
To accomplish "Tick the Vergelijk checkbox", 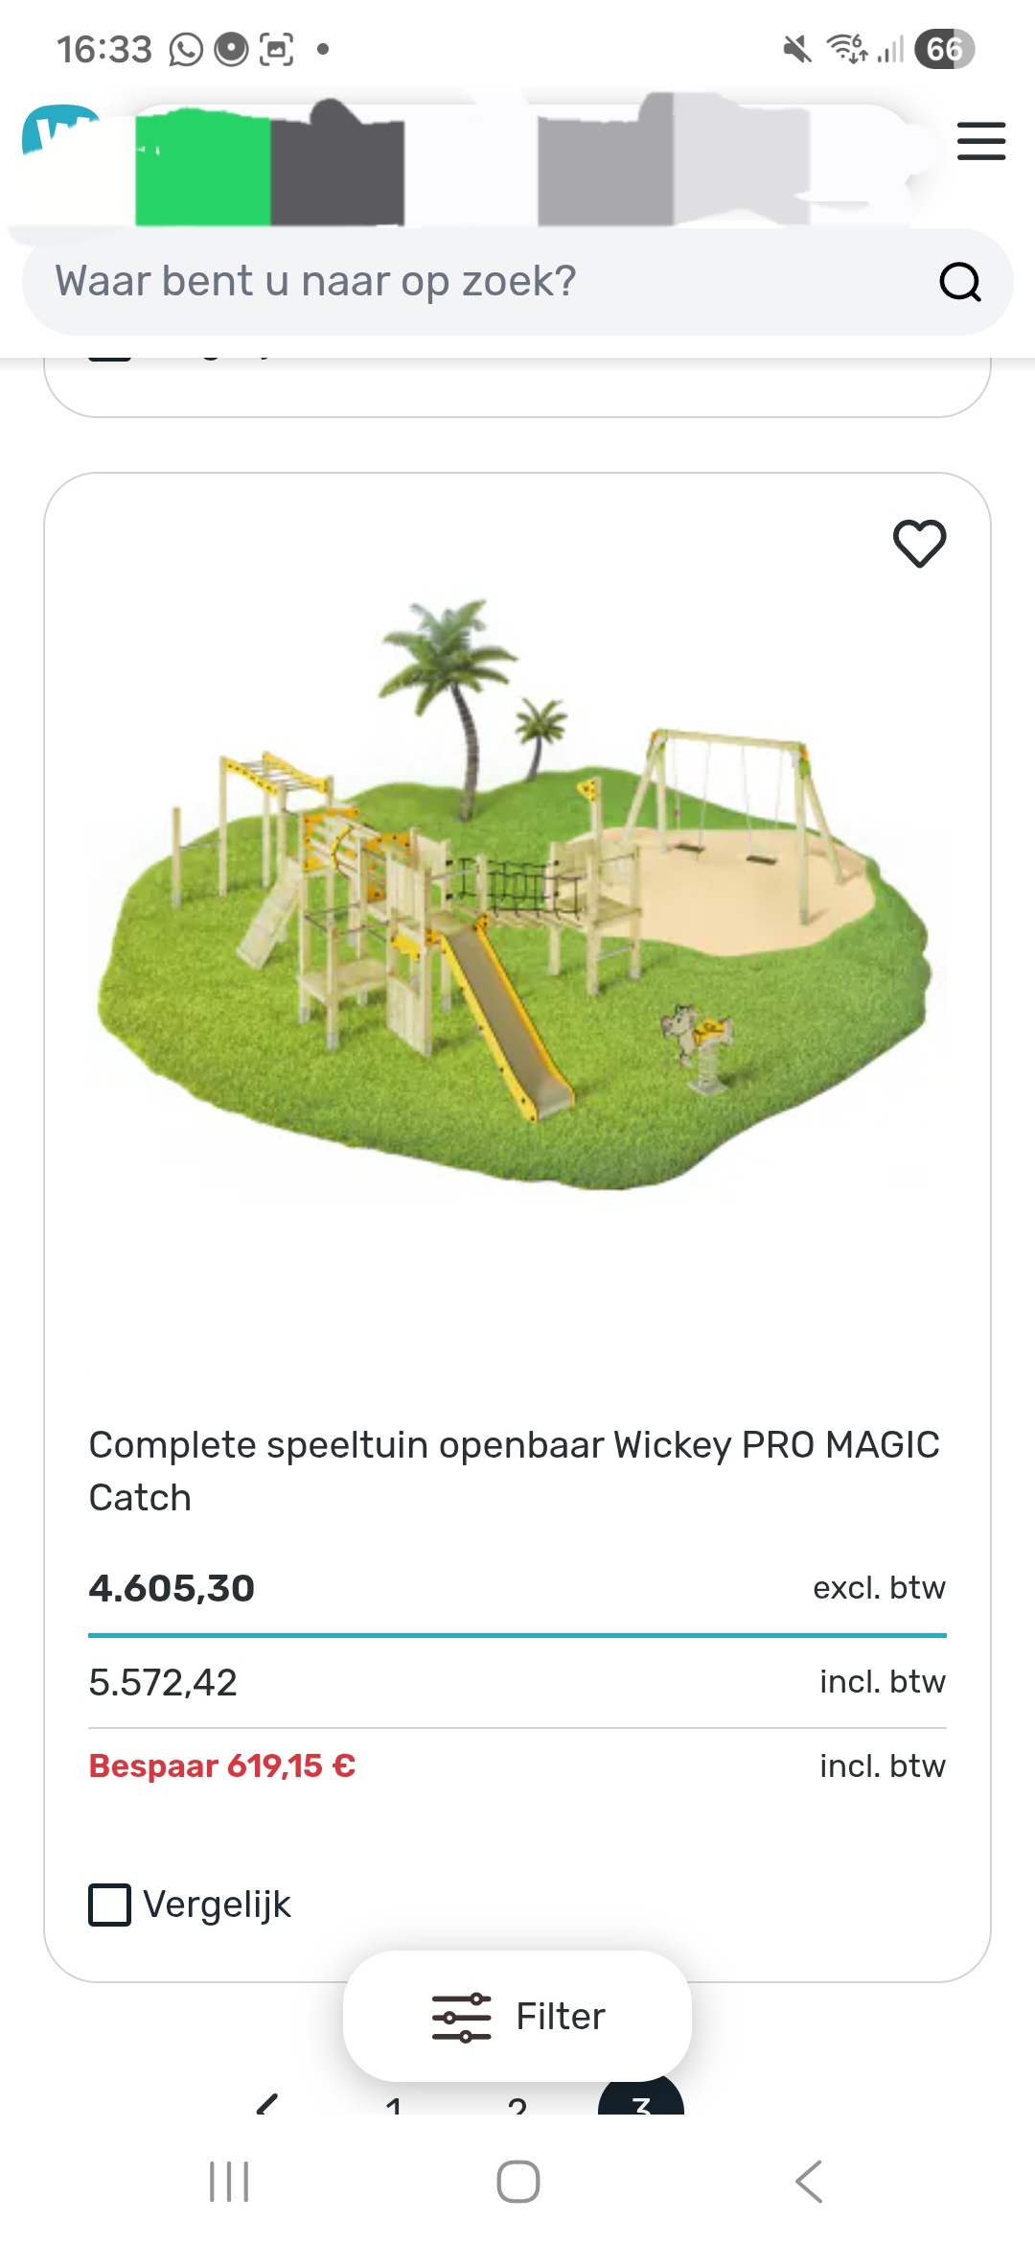I will click(110, 1905).
